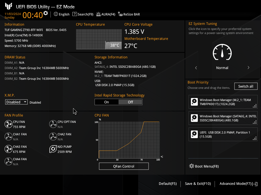
Task: Open Search (F9)
Action: [83, 14]
